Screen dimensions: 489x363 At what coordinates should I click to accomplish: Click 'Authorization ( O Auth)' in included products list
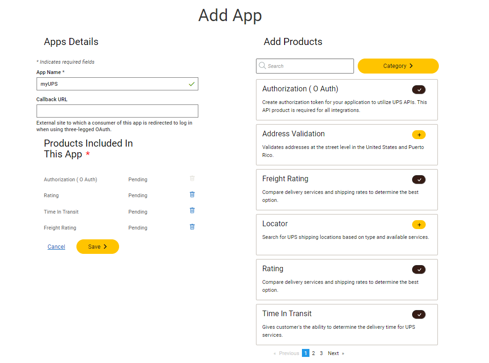(x=70, y=179)
